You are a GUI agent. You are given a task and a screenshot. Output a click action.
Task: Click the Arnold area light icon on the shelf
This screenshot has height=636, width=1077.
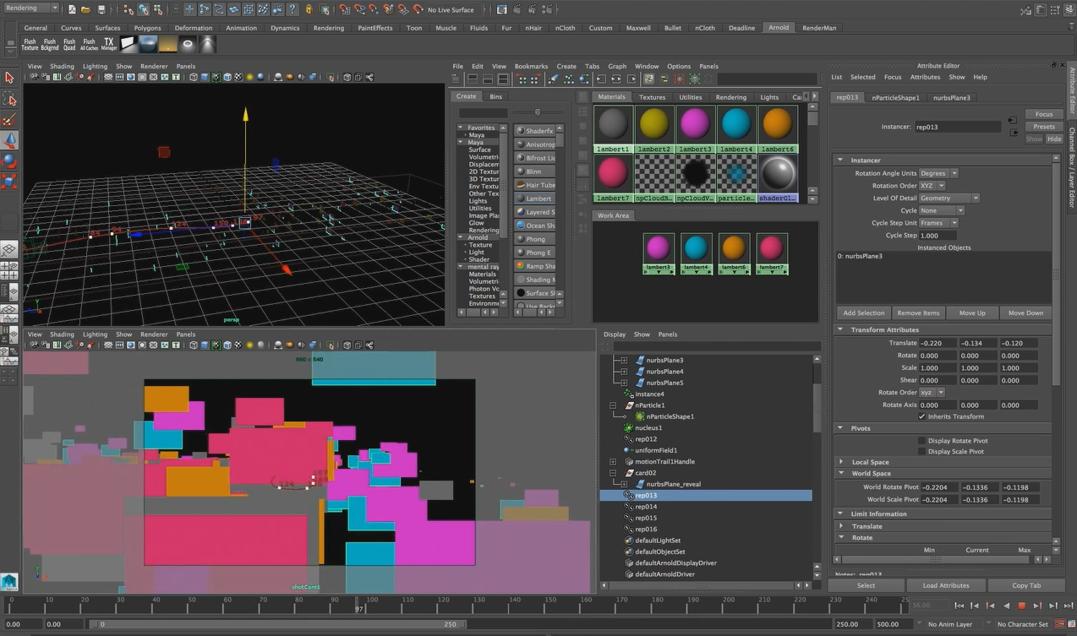tap(128, 44)
